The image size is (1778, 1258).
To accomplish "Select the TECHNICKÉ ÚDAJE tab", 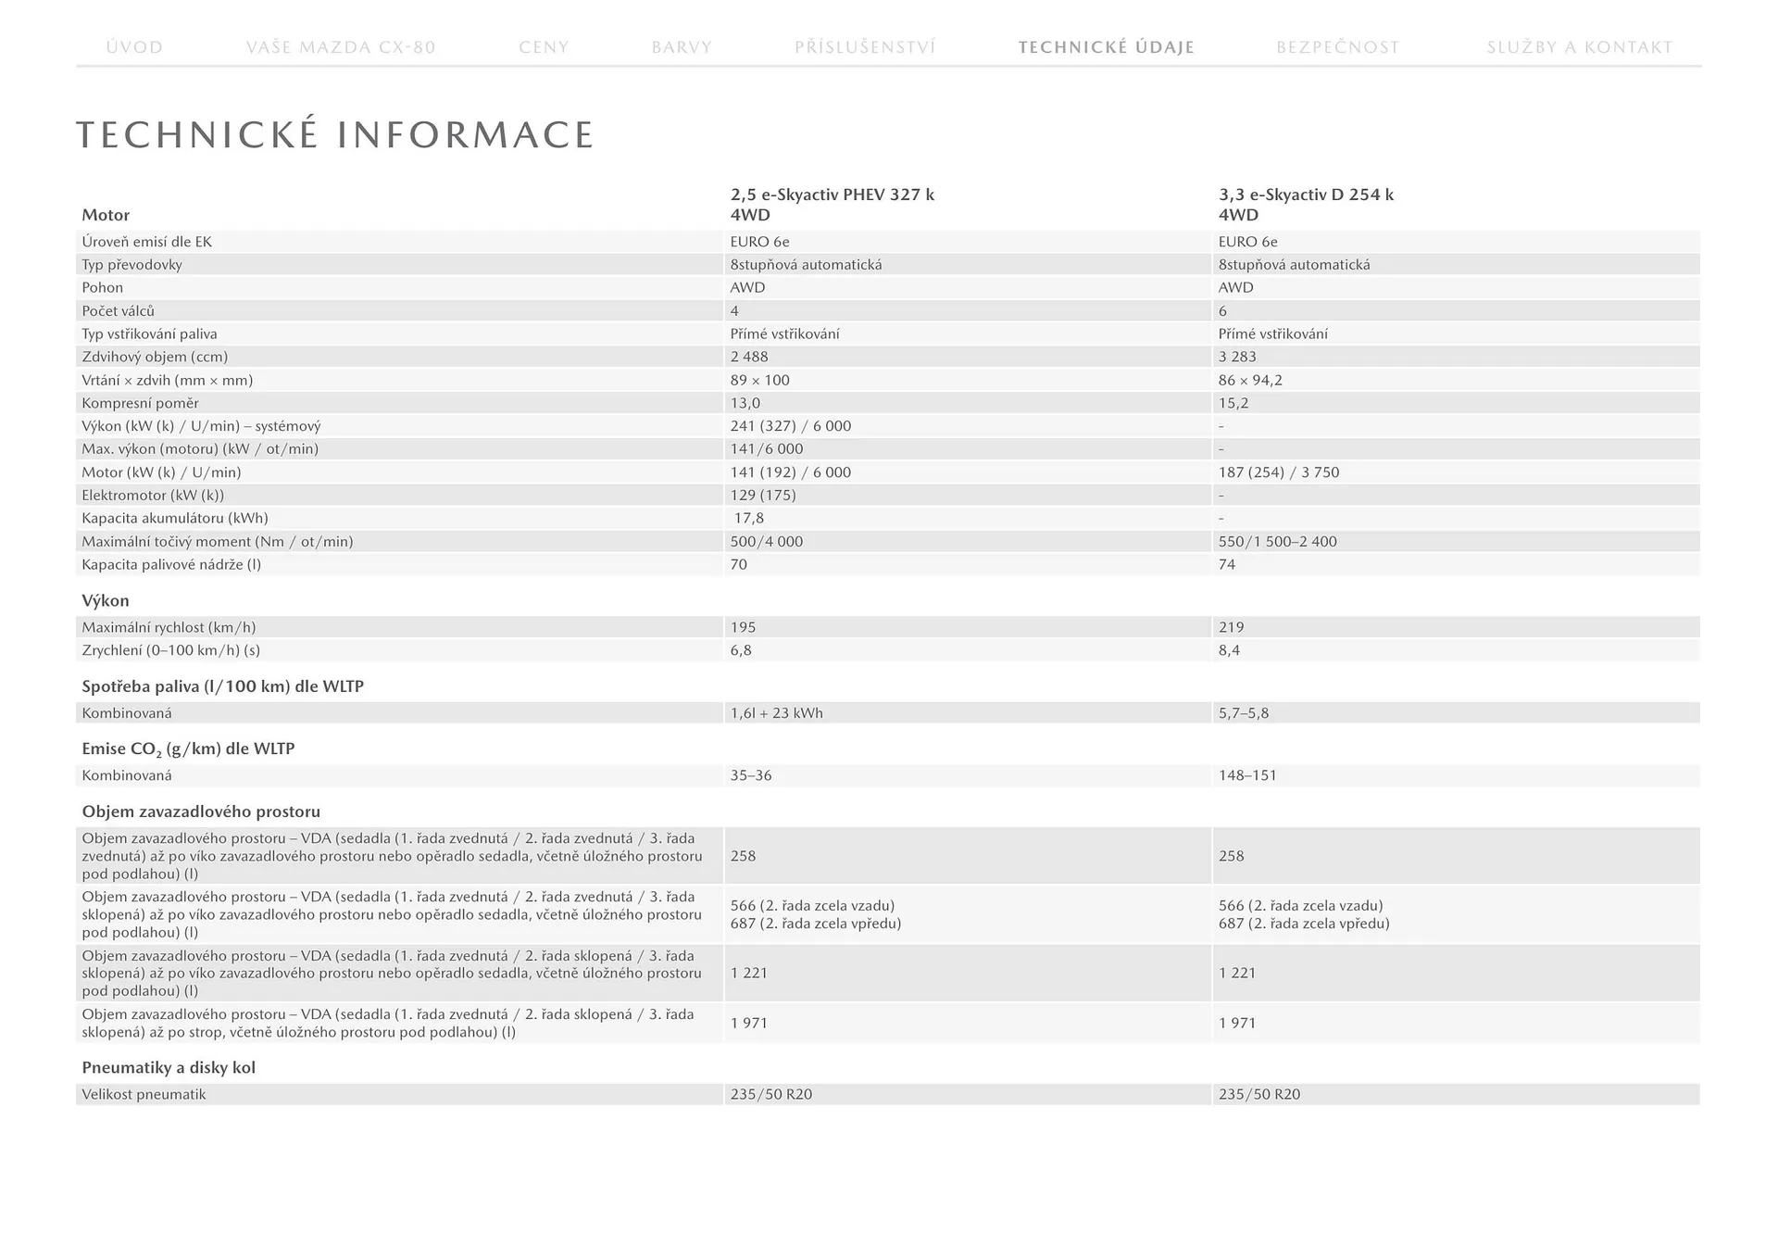I will tap(1106, 47).
